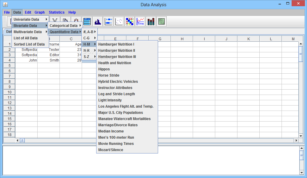Select the Hippos dataset
The width and height of the screenshot is (307, 178).
tap(127, 69)
